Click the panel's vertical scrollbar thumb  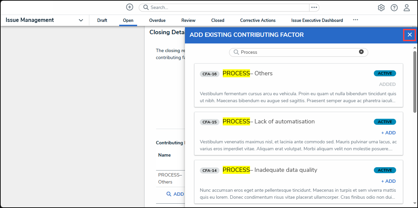coord(415,81)
